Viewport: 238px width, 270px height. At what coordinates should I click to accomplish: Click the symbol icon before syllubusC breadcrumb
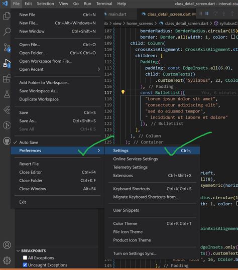216,23
